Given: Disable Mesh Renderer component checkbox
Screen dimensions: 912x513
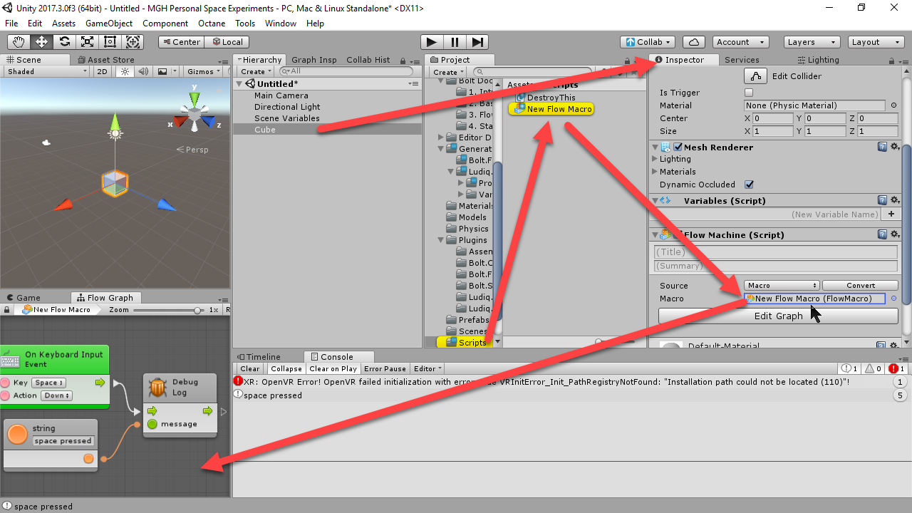Looking at the screenshot, I should [x=678, y=147].
